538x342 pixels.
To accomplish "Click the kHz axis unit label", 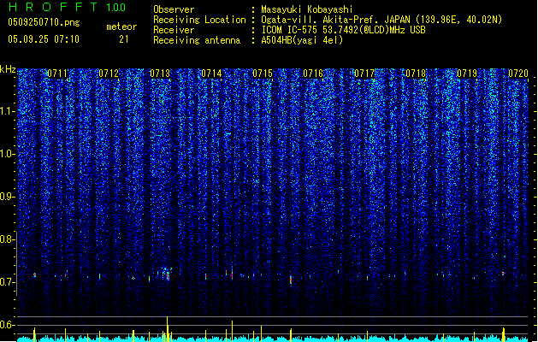I will 8,69.
